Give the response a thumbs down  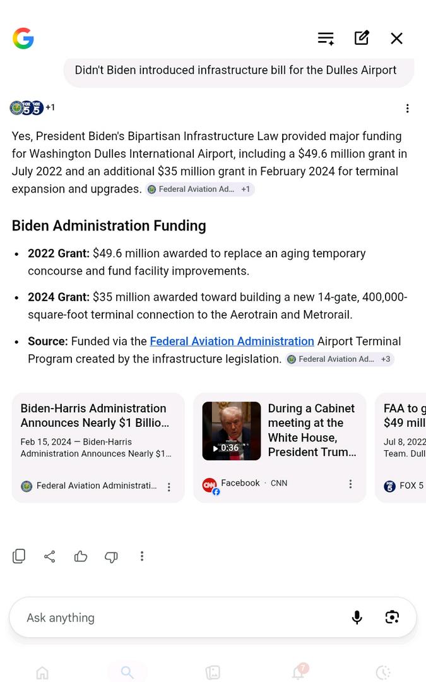111,557
